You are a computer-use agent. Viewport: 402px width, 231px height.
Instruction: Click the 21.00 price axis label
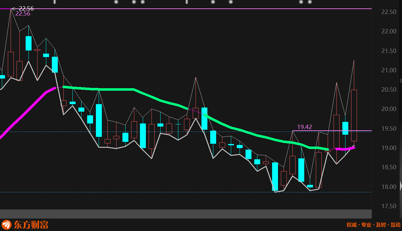tap(389, 70)
